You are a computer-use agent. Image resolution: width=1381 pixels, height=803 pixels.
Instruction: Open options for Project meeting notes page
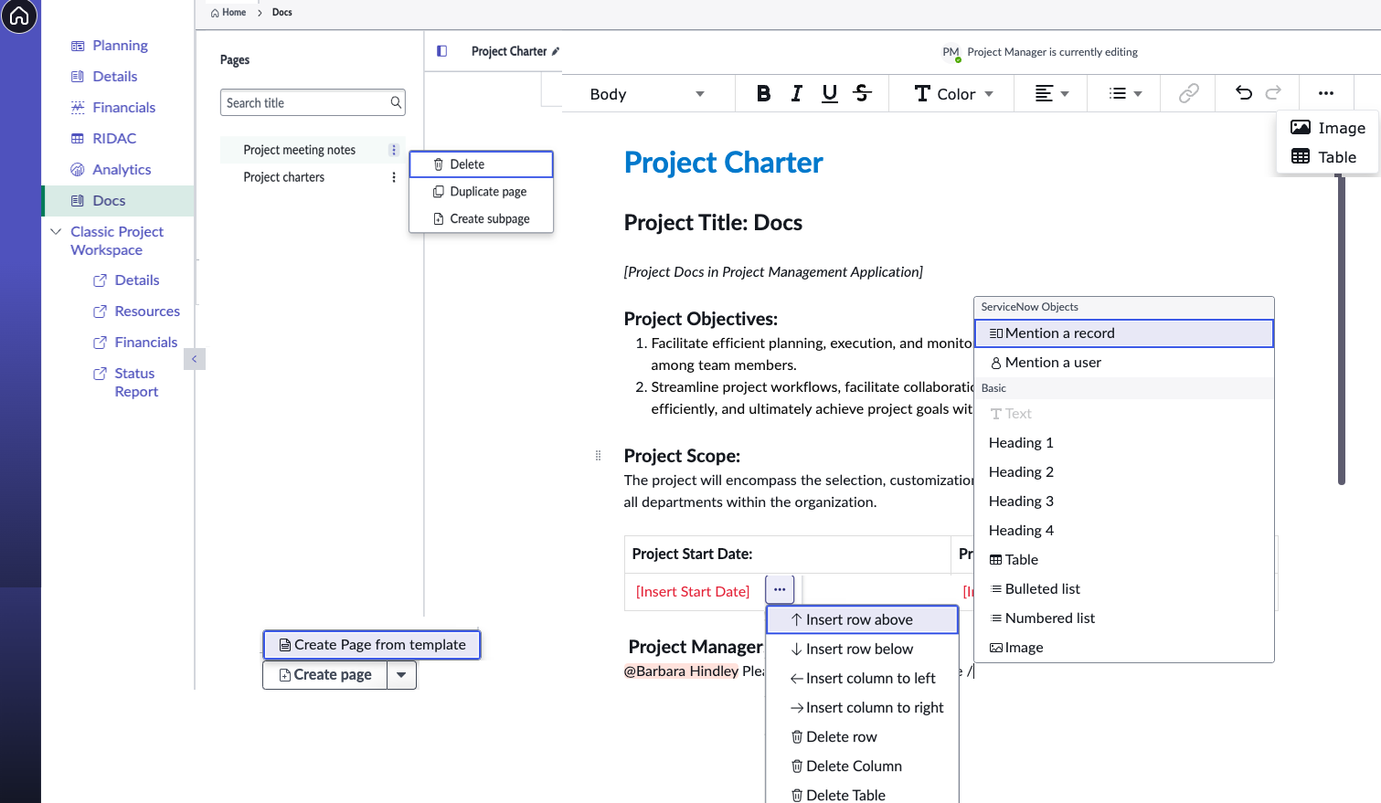pyautogui.click(x=394, y=150)
